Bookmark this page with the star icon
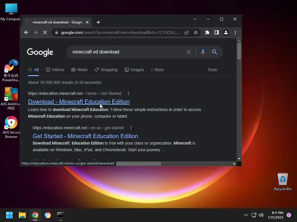297x222 pixels. [196, 32]
